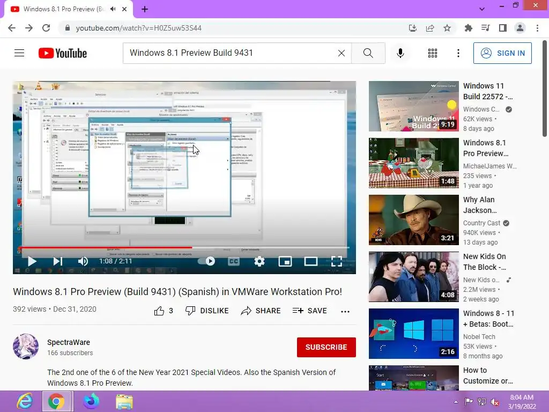Open the tab search chevron
Screen dimensions: 549x412
482,9
